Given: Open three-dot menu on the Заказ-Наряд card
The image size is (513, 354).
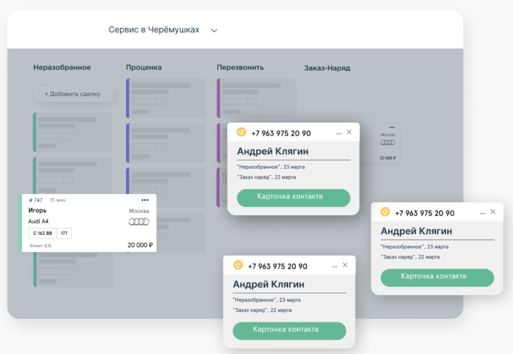Looking at the screenshot, I should (x=392, y=128).
